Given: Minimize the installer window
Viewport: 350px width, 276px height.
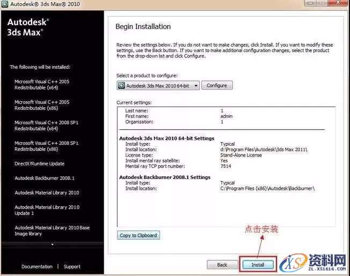Looking at the screenshot, I should coord(310,3).
